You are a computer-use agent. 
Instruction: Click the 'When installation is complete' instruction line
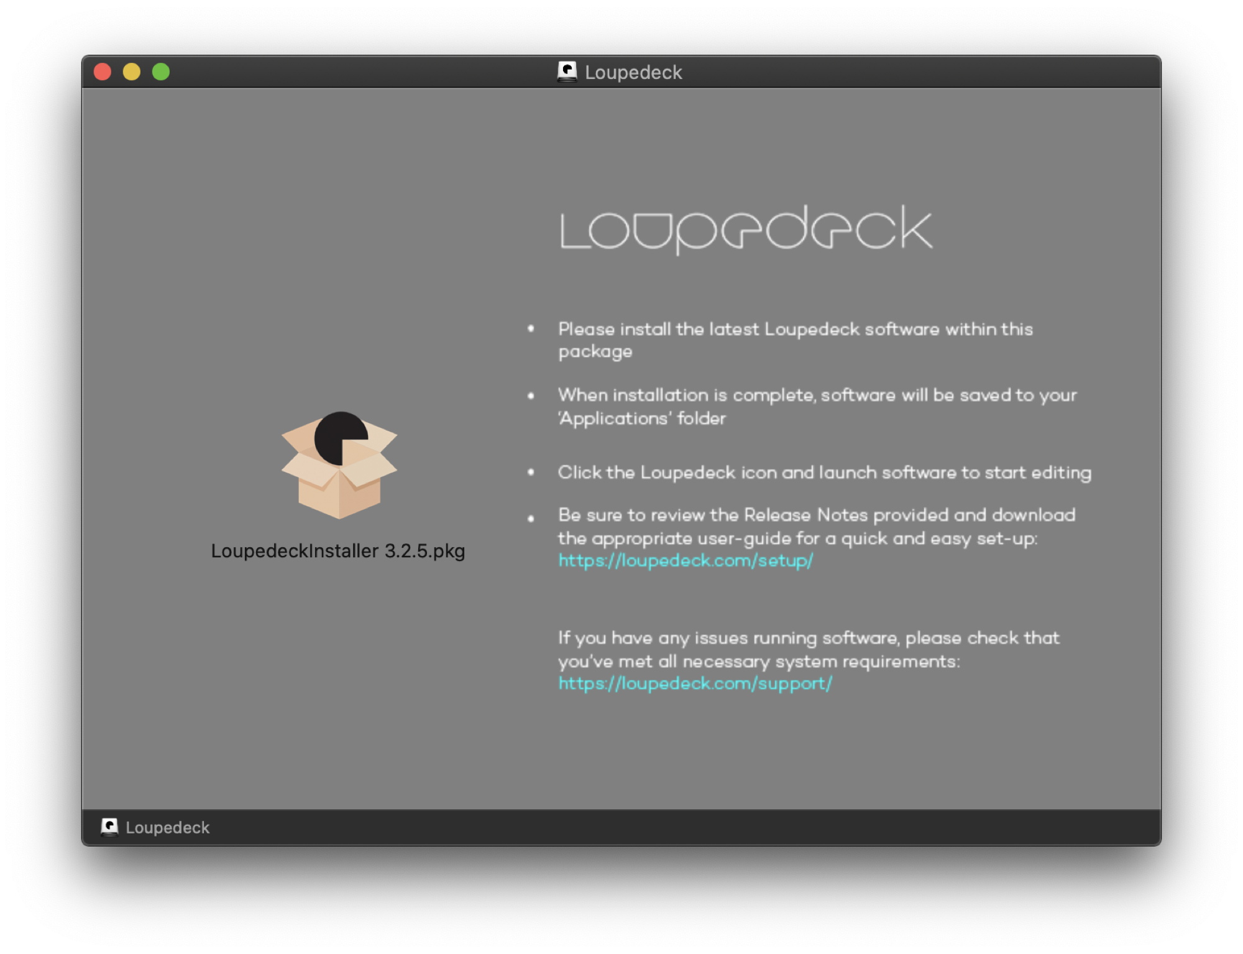(x=817, y=396)
